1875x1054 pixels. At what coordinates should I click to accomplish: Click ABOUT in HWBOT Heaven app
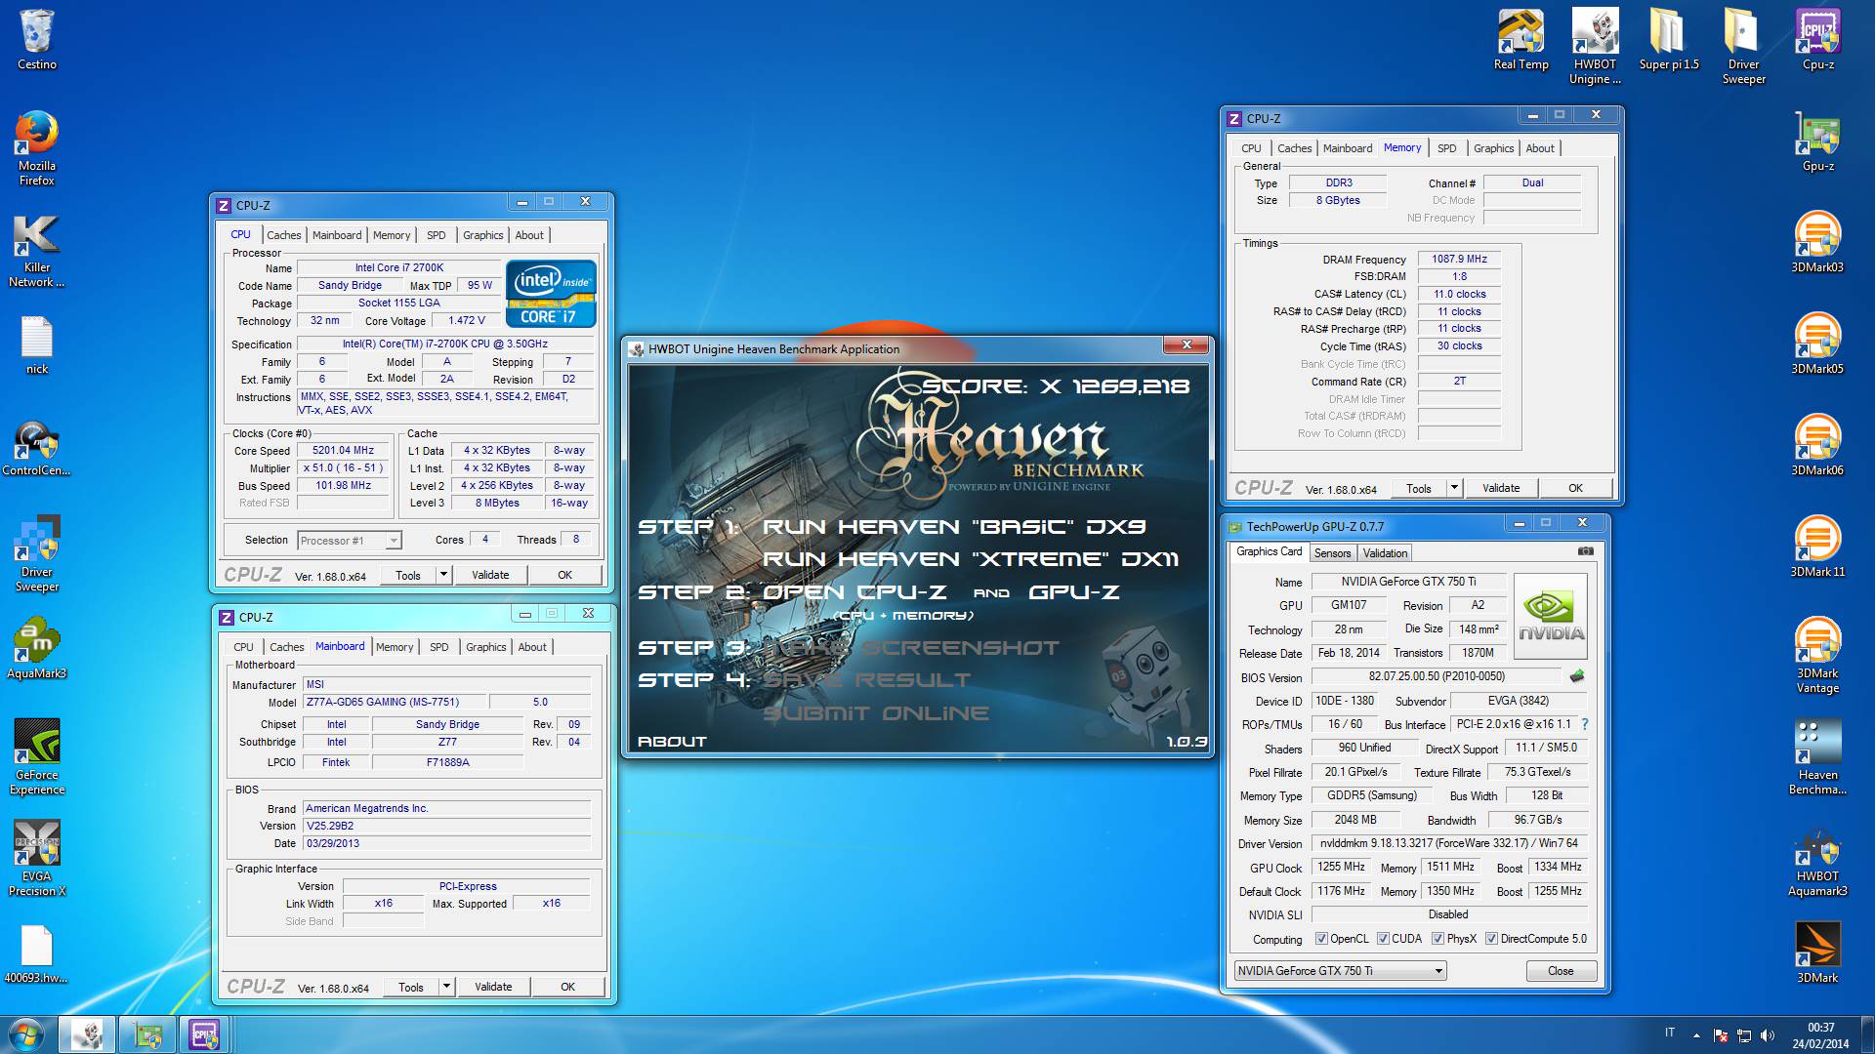tap(672, 742)
